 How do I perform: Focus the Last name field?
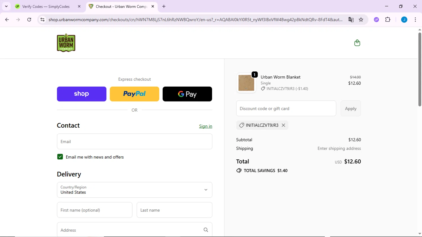pos(174,210)
